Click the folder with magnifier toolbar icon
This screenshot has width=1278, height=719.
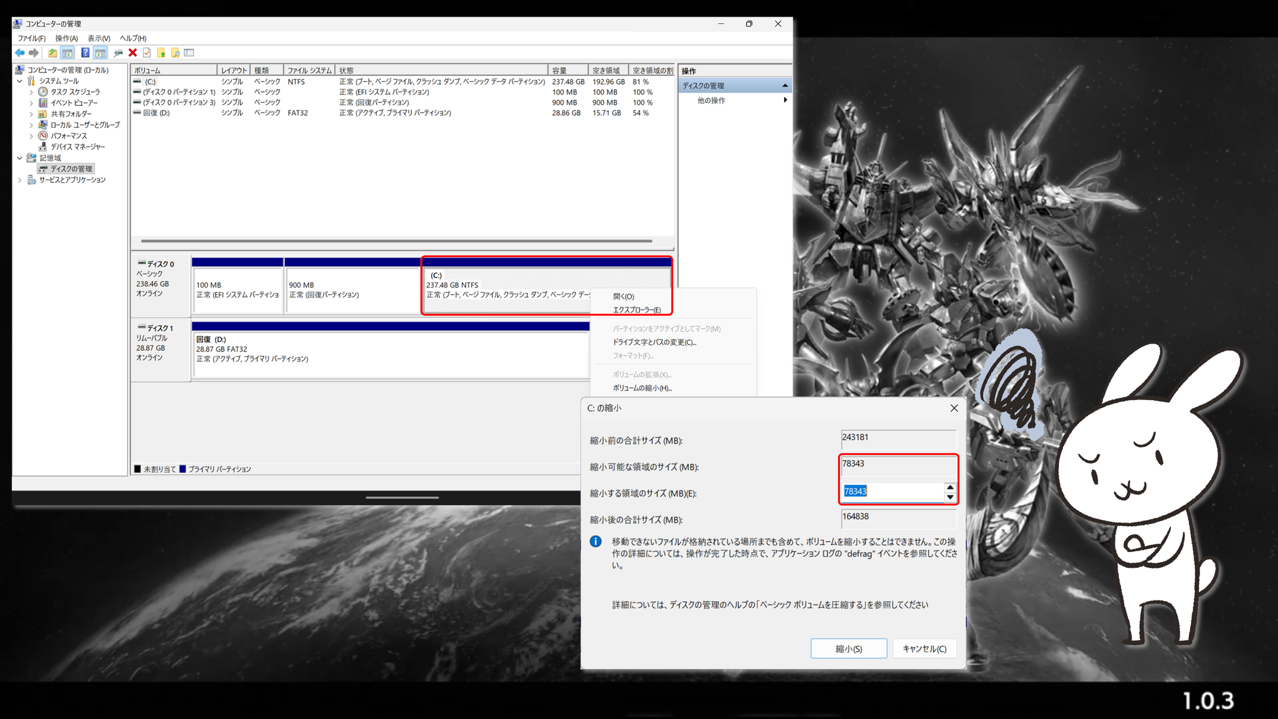(175, 53)
